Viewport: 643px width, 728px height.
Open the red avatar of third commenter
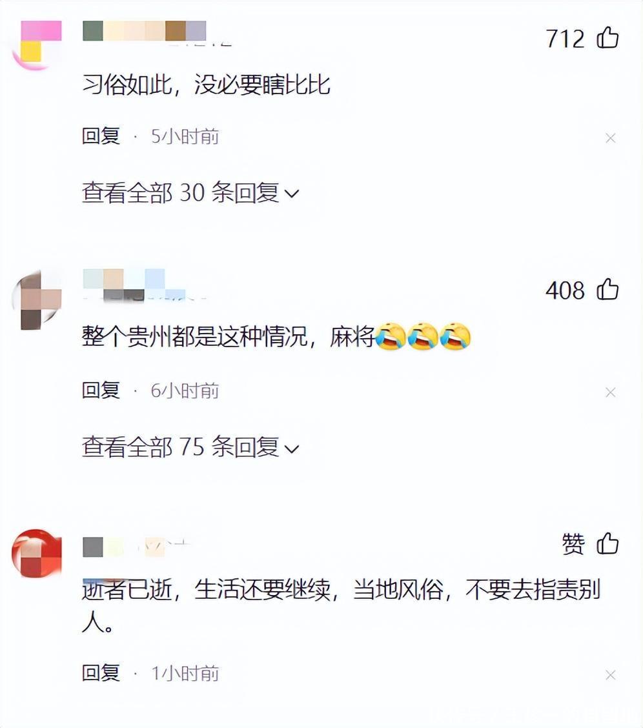37,552
